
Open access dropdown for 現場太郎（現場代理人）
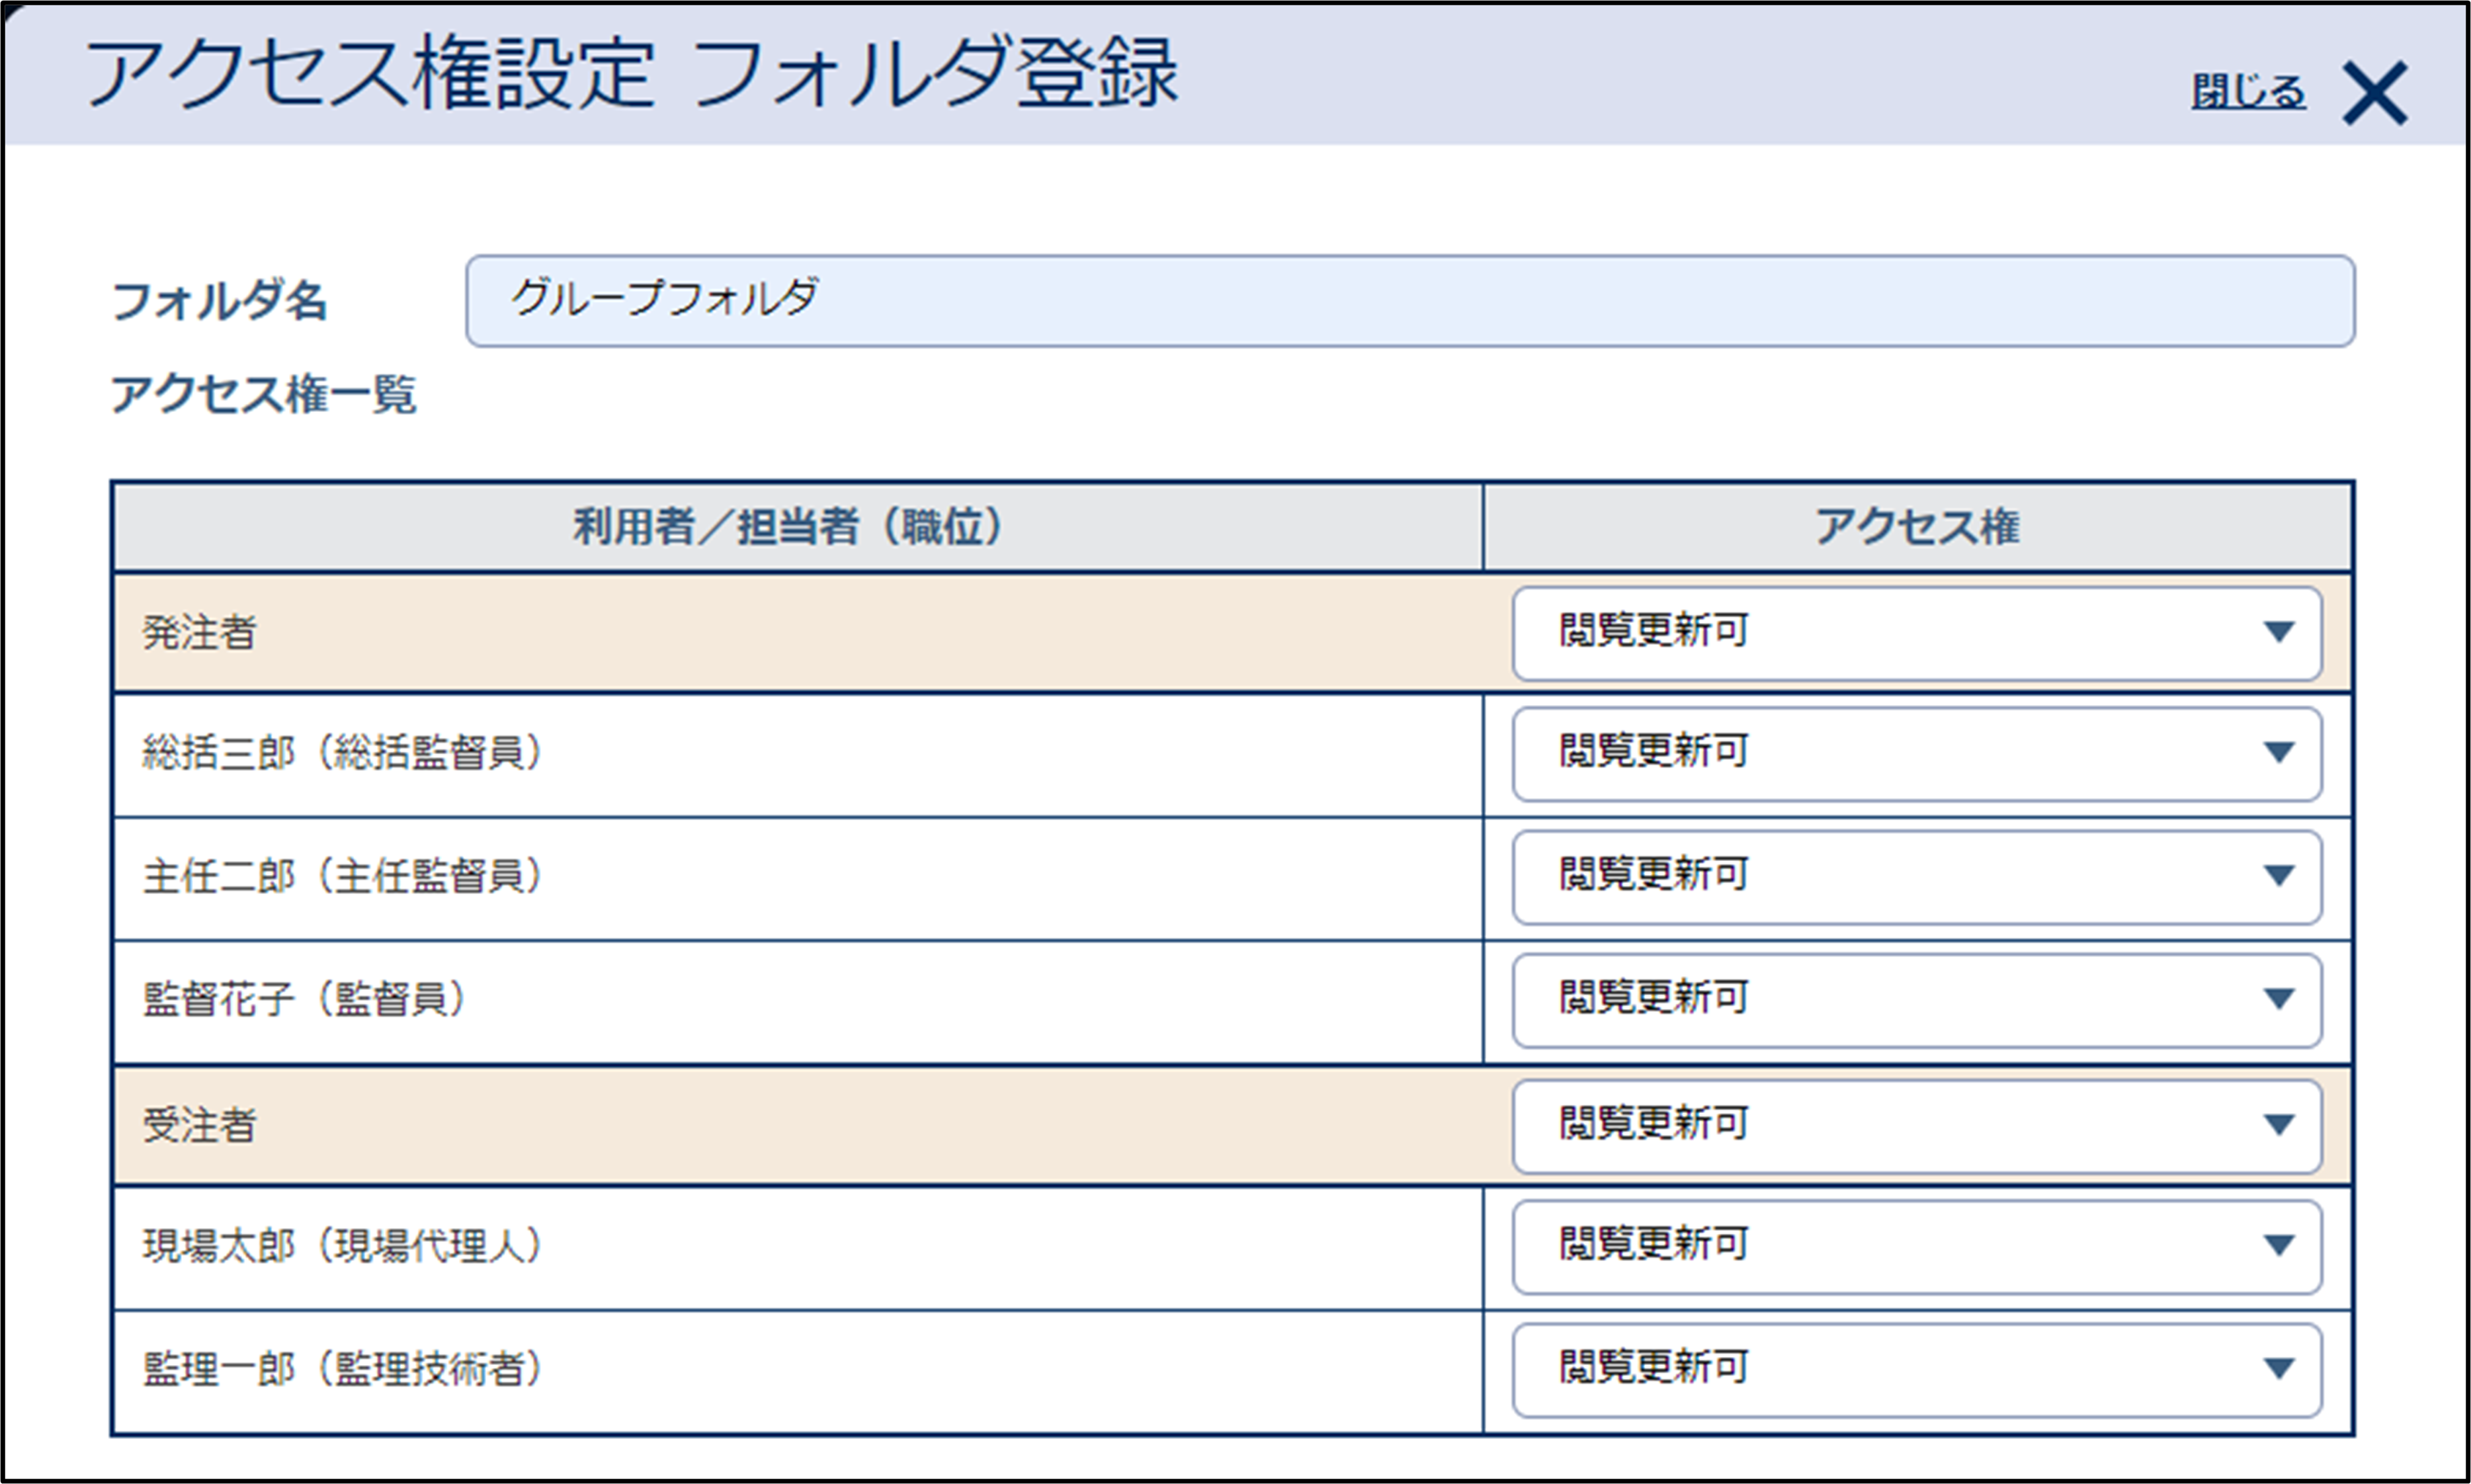(x=1916, y=1247)
